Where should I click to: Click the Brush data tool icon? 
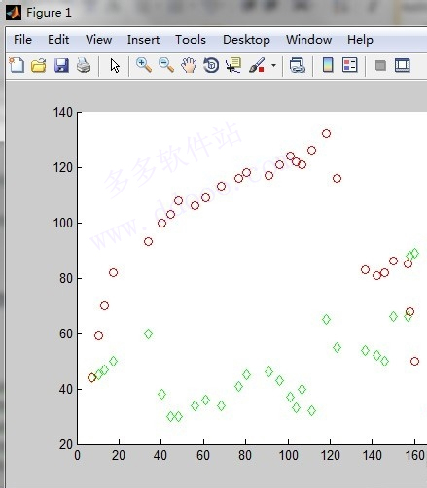point(257,65)
